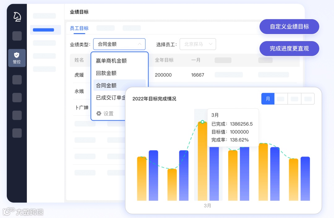Click the 自定义业绩目标 button
The width and height of the screenshot is (334, 218).
(x=289, y=27)
